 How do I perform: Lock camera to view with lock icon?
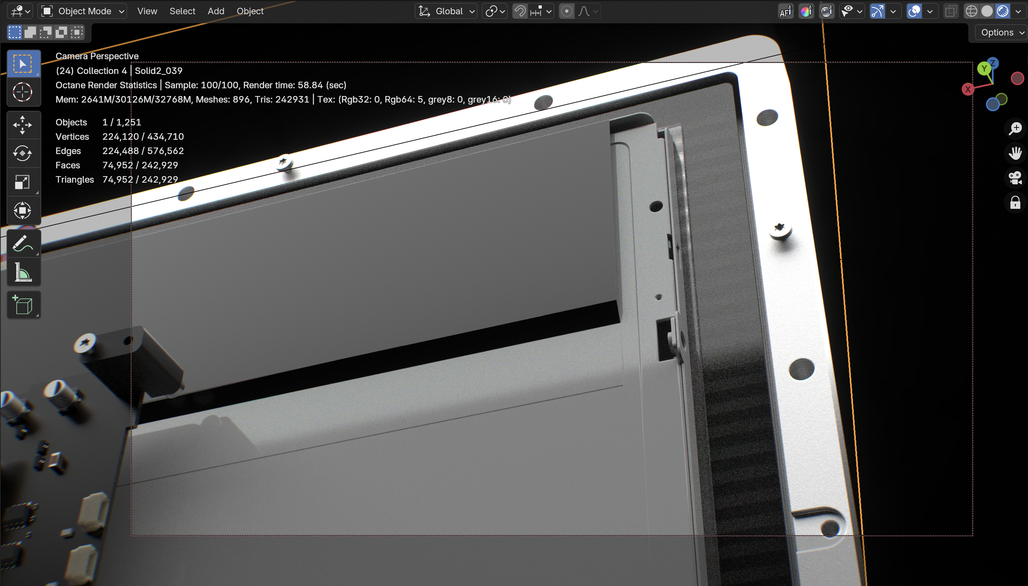point(1015,203)
